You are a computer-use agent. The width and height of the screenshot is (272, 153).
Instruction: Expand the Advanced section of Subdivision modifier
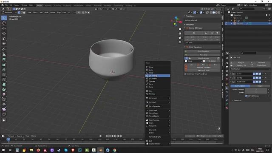coord(233,100)
